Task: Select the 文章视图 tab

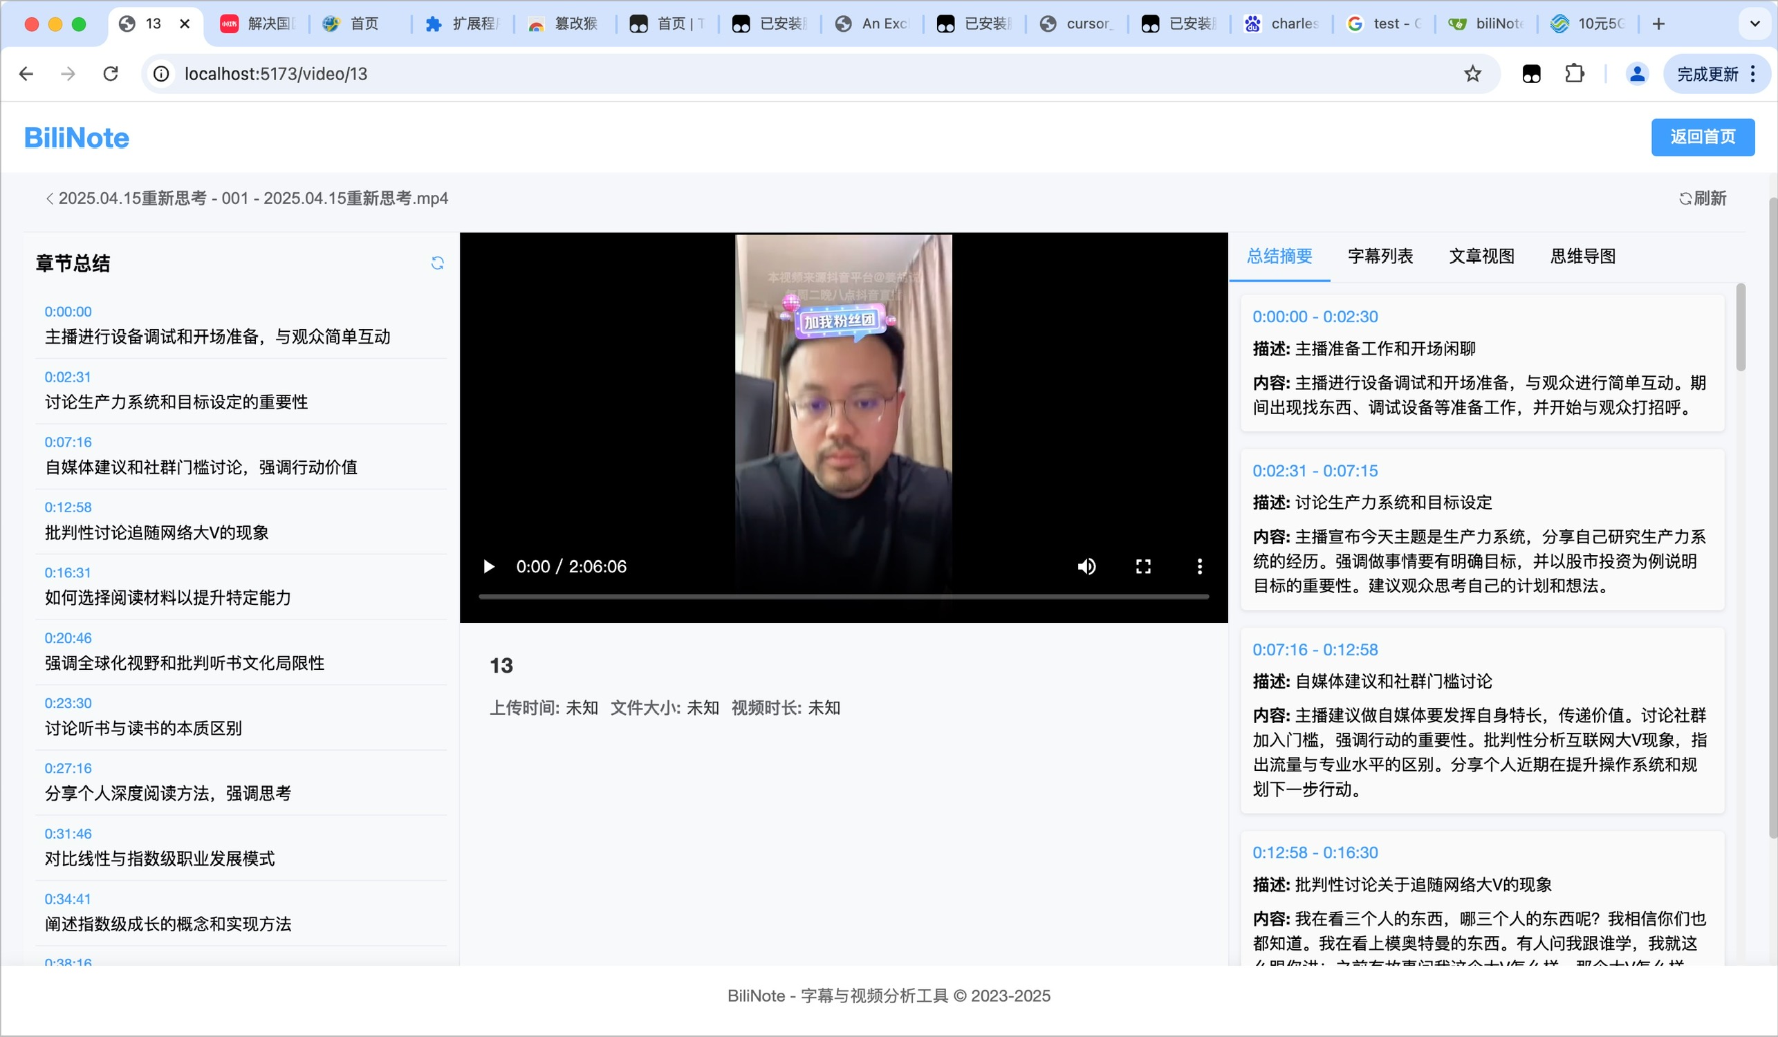Action: (1481, 256)
